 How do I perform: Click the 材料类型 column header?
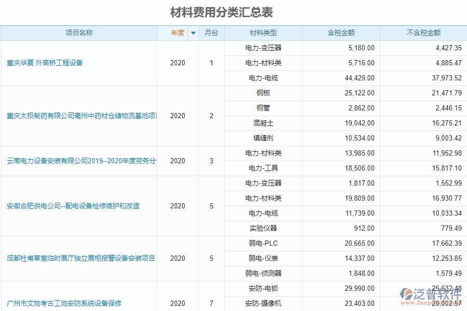(263, 33)
